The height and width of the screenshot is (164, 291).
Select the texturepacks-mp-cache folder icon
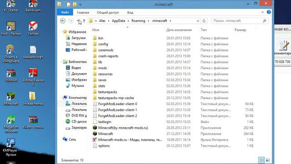click(95, 98)
